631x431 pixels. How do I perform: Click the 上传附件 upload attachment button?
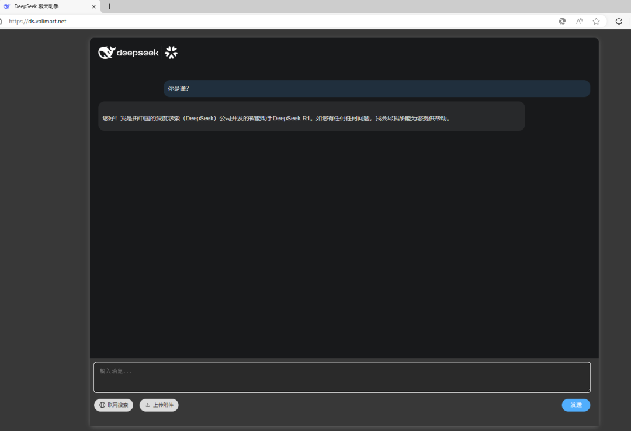tap(159, 405)
